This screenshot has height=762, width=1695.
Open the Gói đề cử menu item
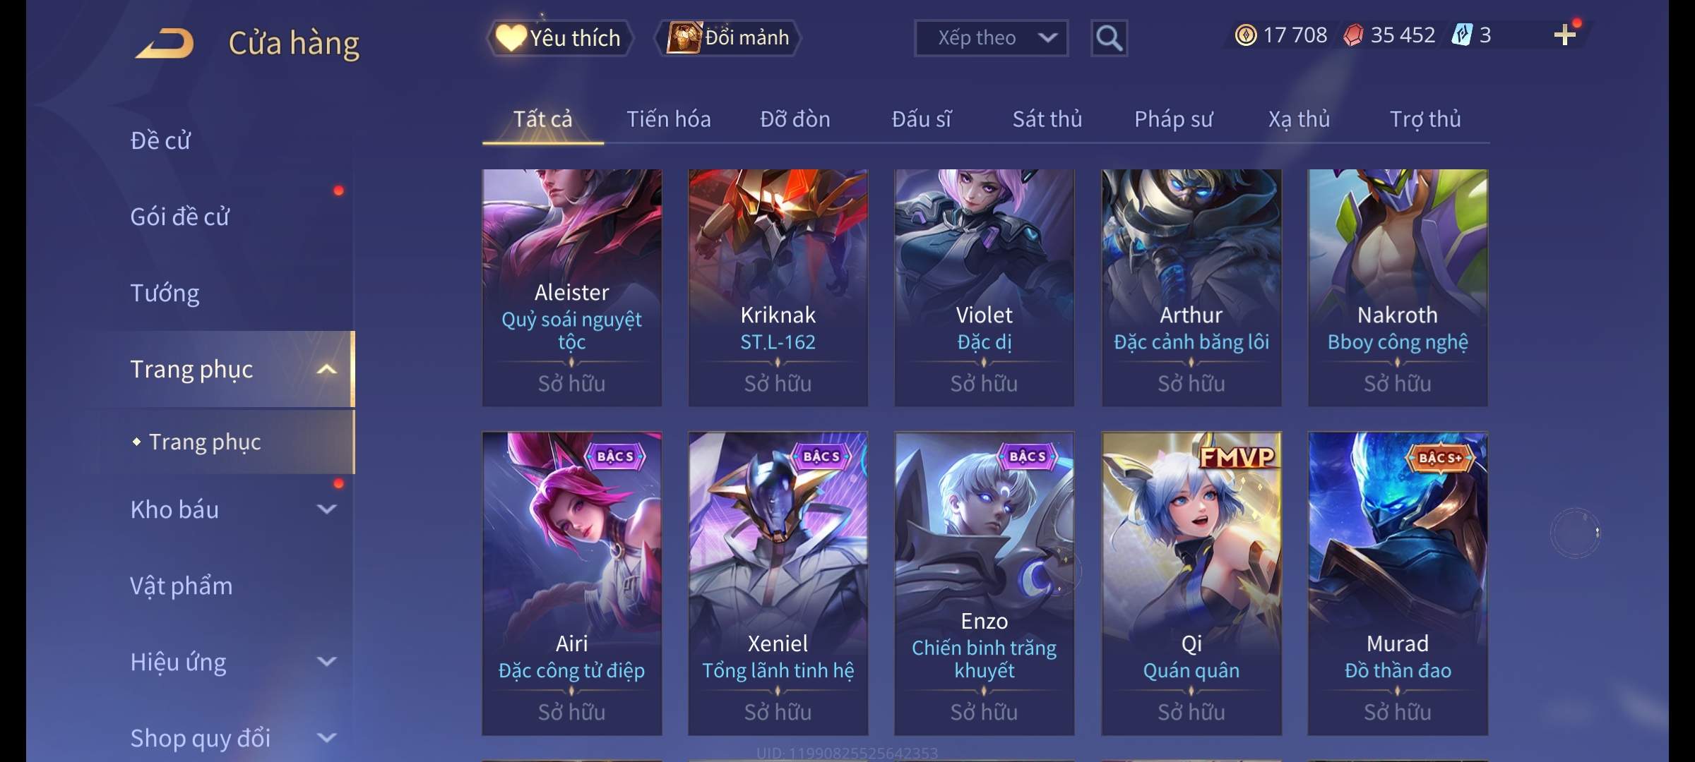pos(179,217)
